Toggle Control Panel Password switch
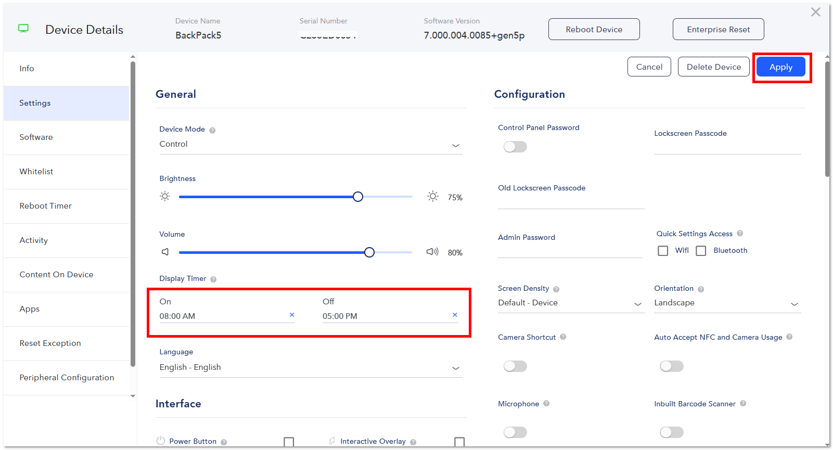The width and height of the screenshot is (833, 450). 515,147
